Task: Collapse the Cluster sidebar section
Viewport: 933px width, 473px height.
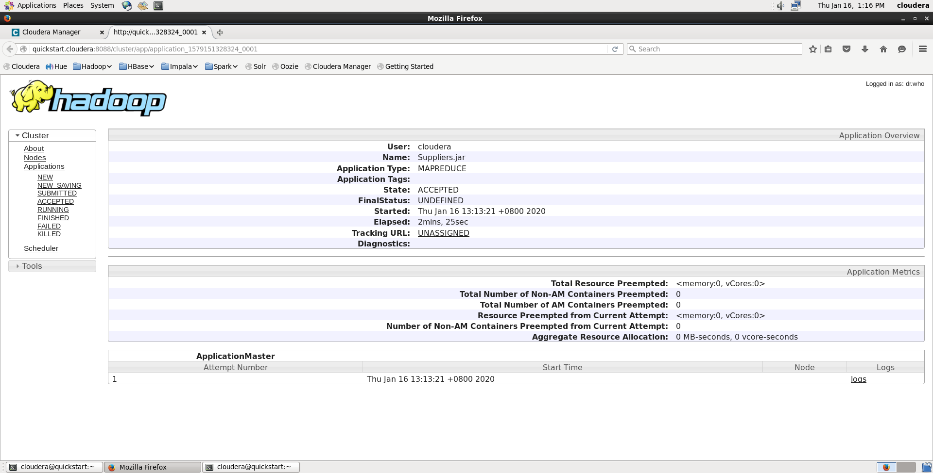Action: [52, 136]
